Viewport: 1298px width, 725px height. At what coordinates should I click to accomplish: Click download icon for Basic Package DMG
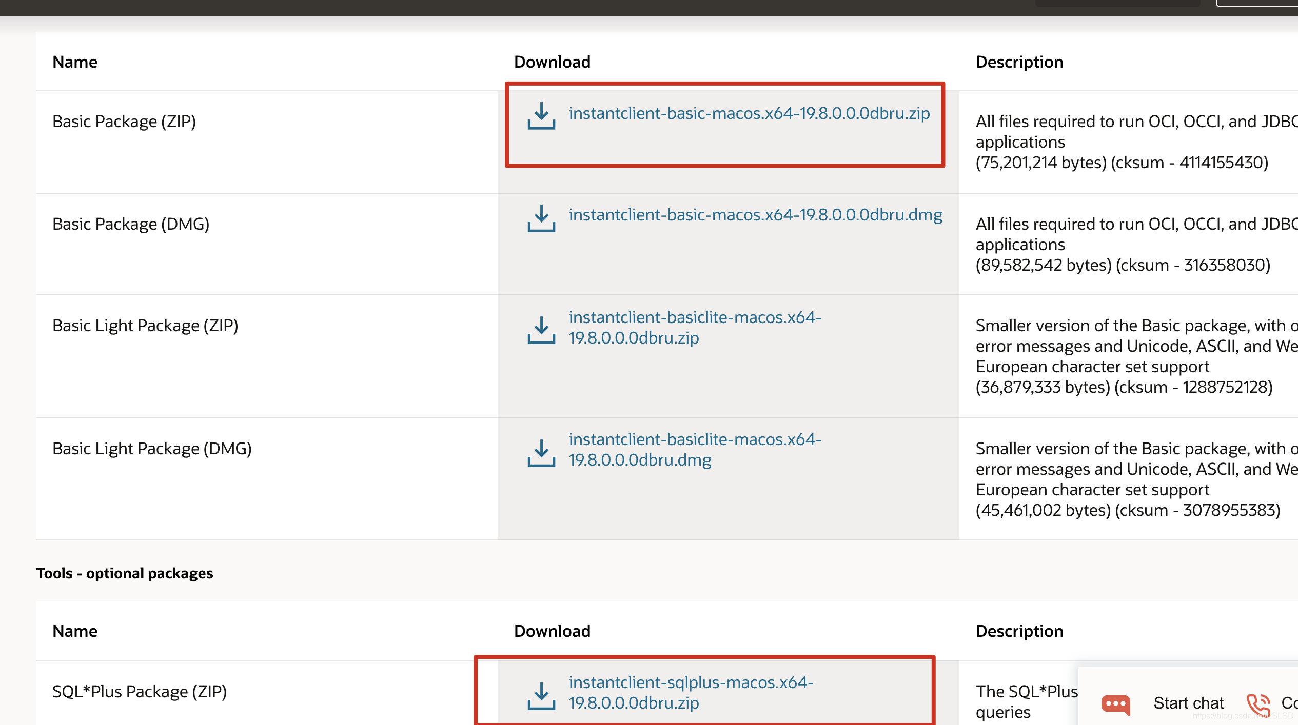(541, 218)
